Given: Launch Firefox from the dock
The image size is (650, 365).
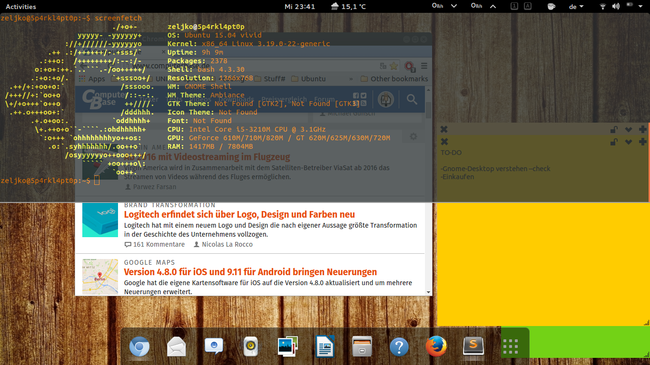Looking at the screenshot, I should click(x=436, y=346).
